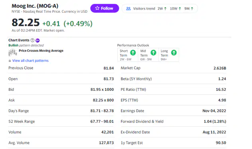The width and height of the screenshot is (252, 149).
Task: Click the Earnings Date label
Action: [x=132, y=111]
